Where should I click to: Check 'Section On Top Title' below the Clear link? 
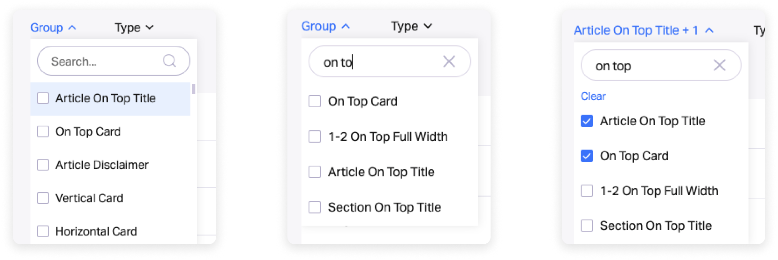coord(587,226)
